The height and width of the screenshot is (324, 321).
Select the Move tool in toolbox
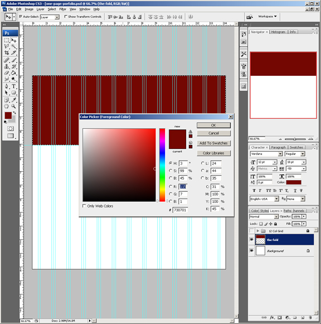pyautogui.click(x=13, y=40)
